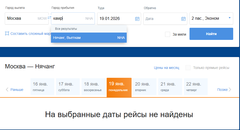Select the 16 янв. пятница date tab
The image size is (240, 130).
[42, 87]
